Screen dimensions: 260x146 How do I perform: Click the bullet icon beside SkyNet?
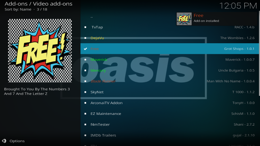(85, 92)
